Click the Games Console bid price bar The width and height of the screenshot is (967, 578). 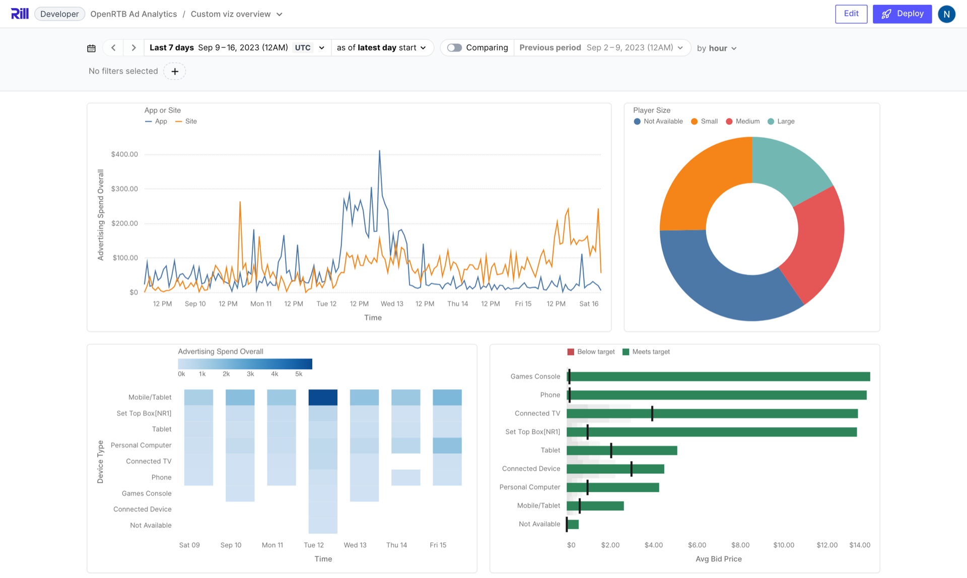pos(719,377)
